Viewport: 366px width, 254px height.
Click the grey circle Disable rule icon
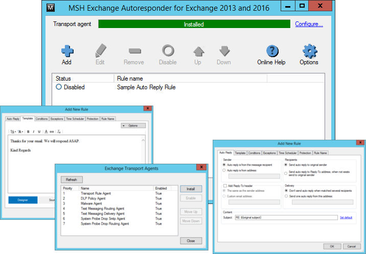[168, 50]
